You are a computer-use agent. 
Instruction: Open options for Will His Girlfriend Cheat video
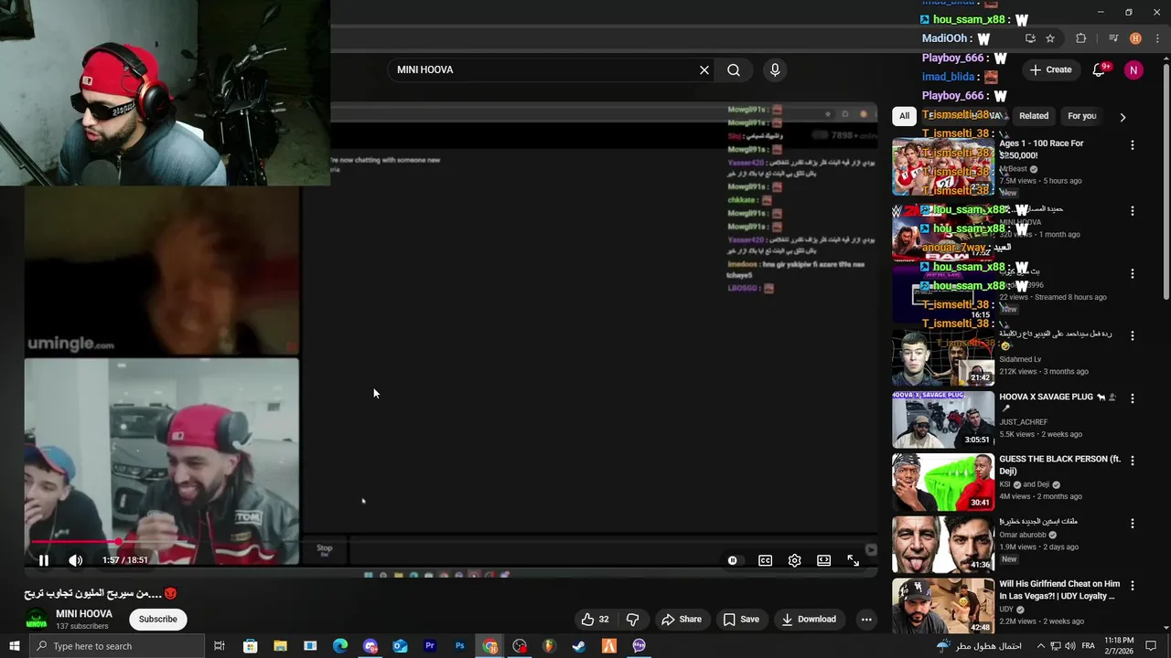(1133, 585)
